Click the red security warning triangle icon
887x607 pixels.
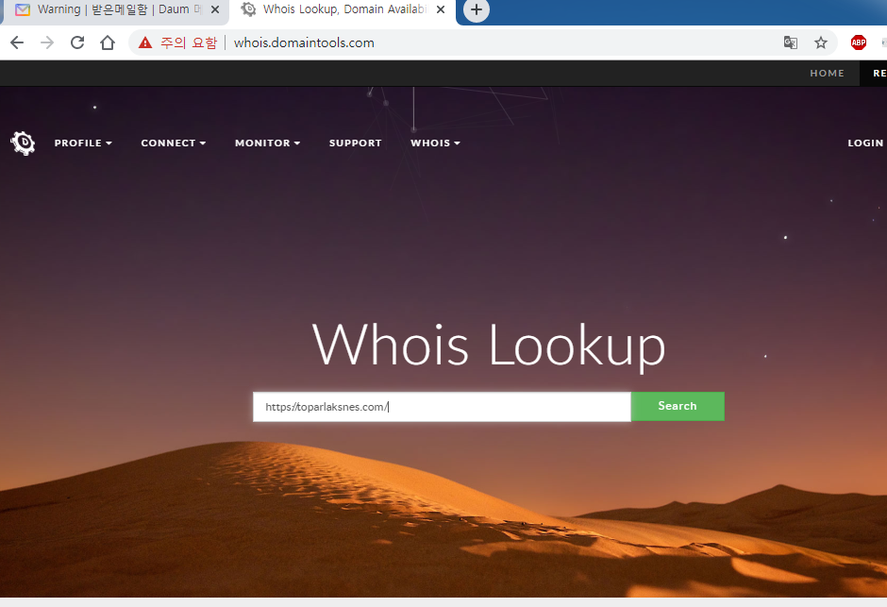[x=145, y=42]
